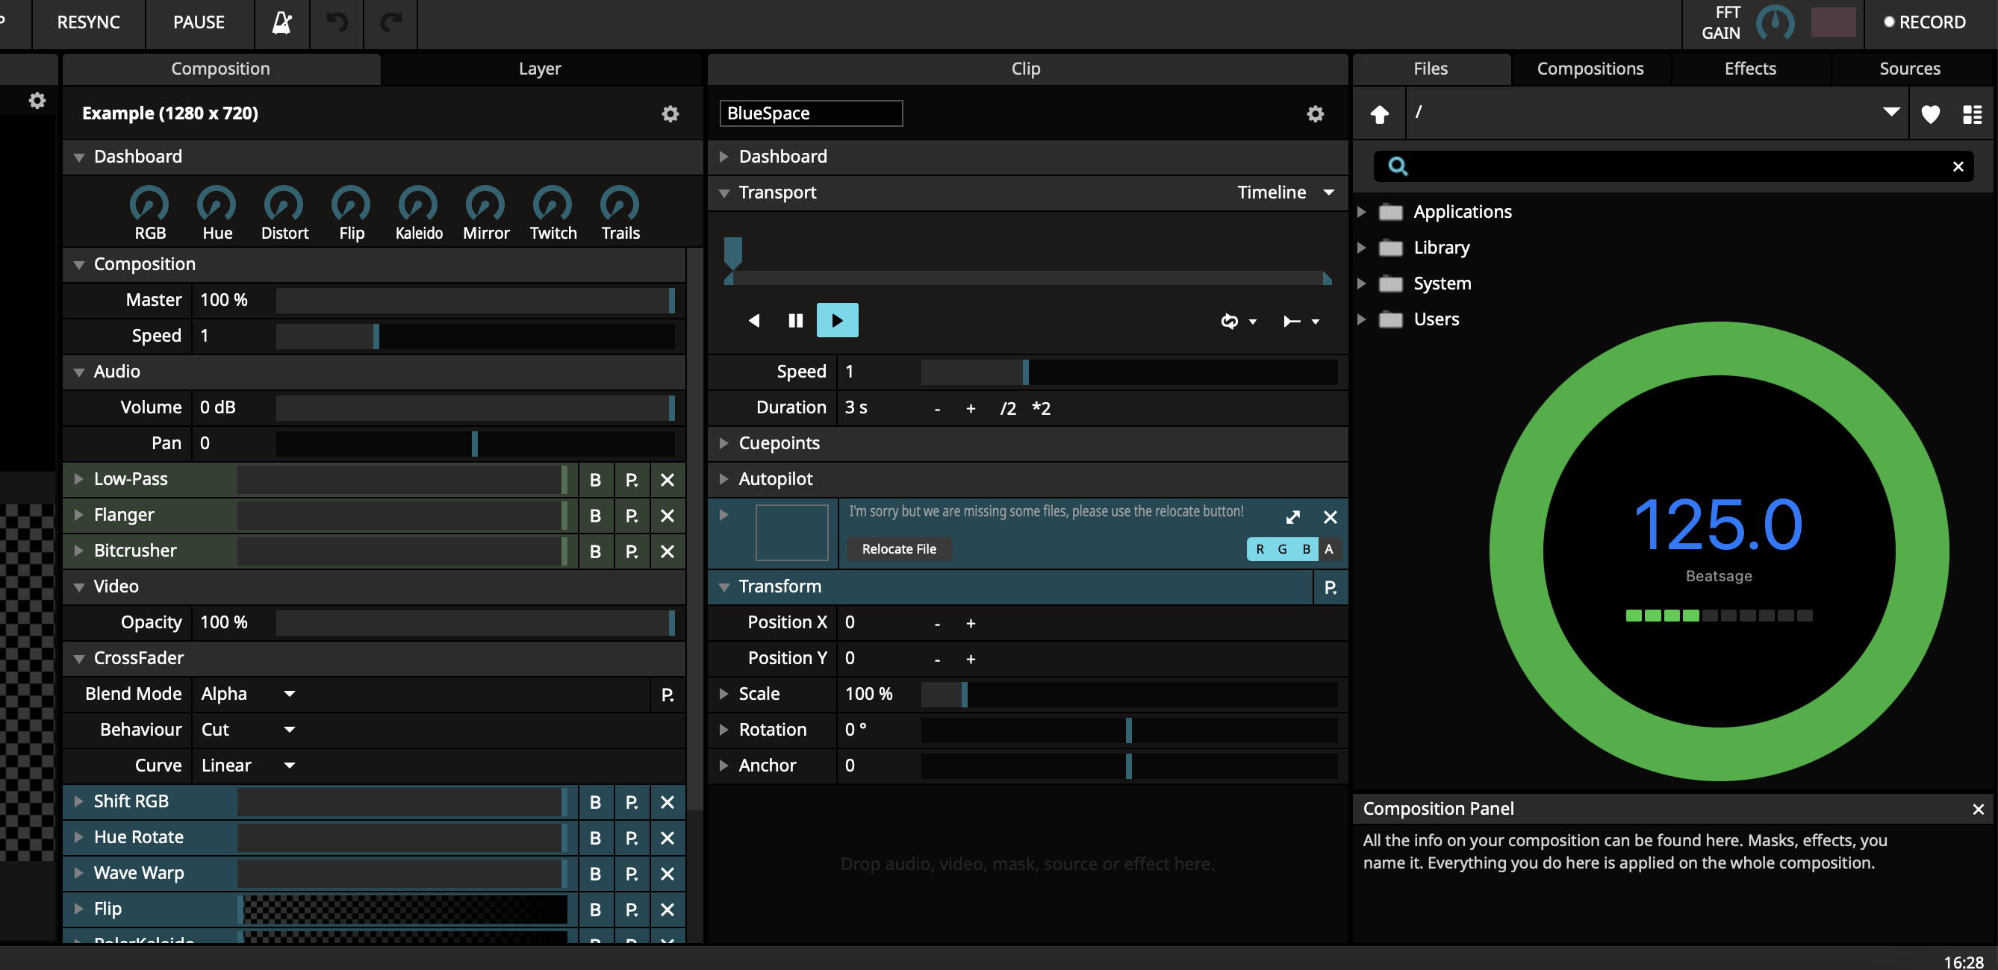Open preset menu for Flanger effect
The width and height of the screenshot is (1998, 970).
pyautogui.click(x=632, y=516)
